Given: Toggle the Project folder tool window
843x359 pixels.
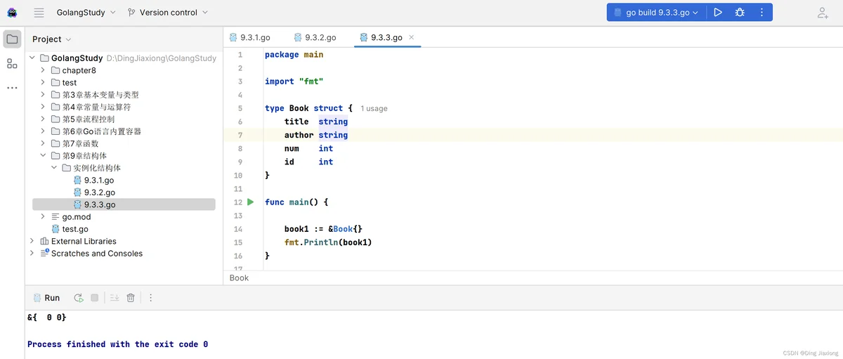Looking at the screenshot, I should pos(12,39).
